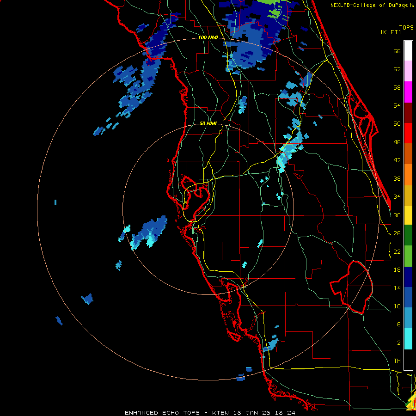Click the "42" legend label
416x416 pixels.
(x=397, y=160)
